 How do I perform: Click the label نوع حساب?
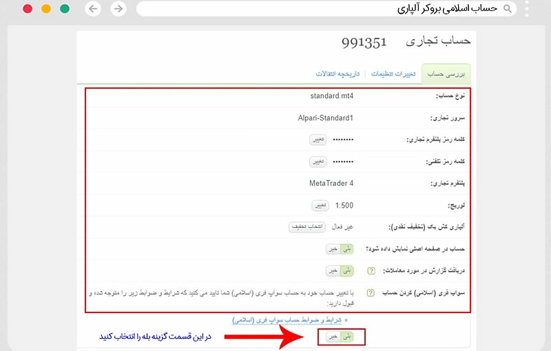pyautogui.click(x=450, y=96)
